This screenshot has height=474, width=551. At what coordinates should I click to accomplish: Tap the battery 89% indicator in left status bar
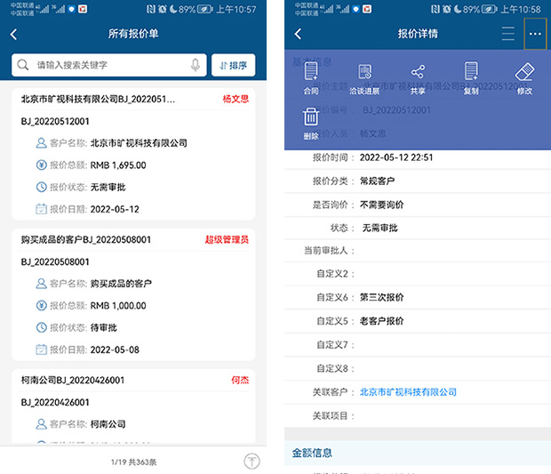coord(196,9)
